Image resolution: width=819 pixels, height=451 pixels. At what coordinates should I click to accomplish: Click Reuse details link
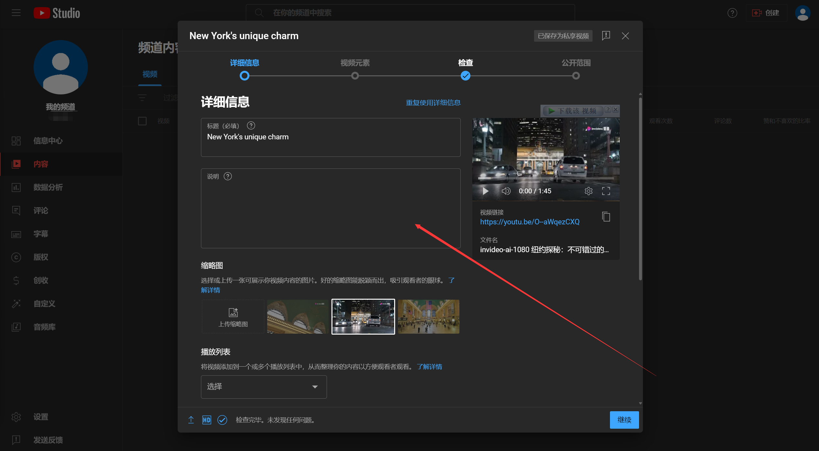[x=433, y=102]
